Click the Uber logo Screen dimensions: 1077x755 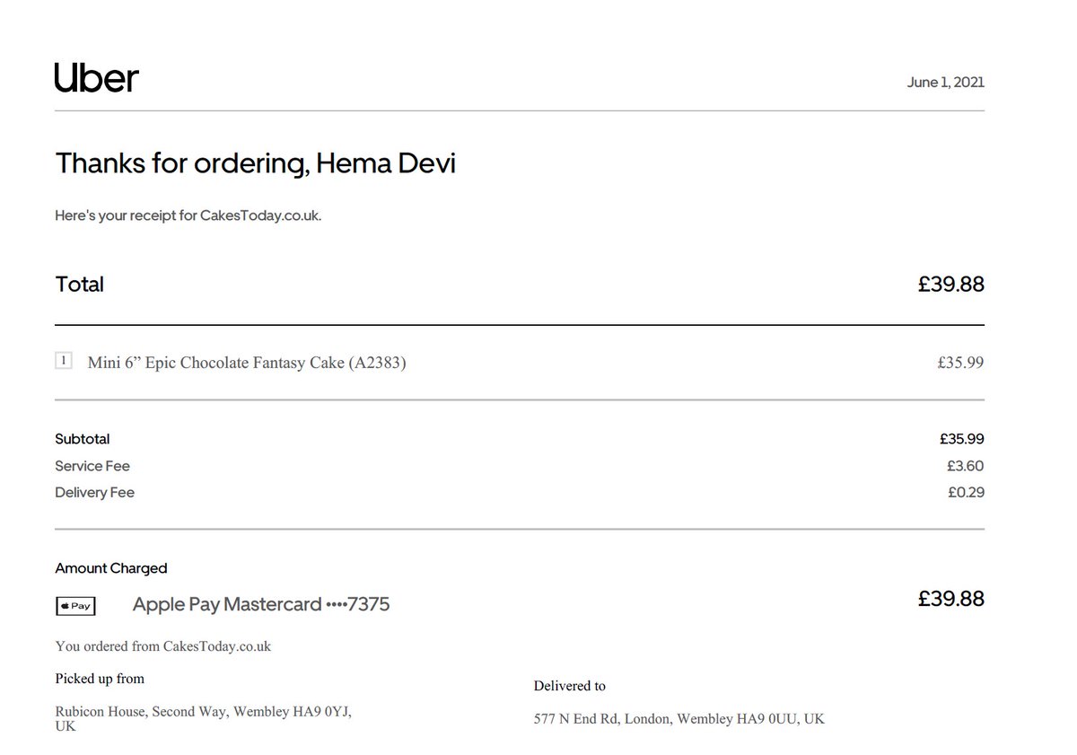[97, 78]
